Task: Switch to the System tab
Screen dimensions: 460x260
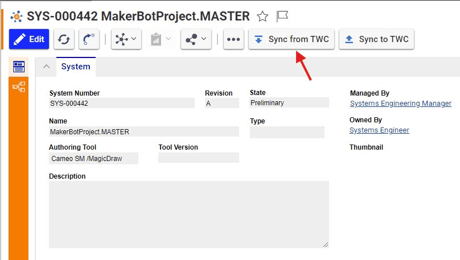Action: click(x=76, y=67)
